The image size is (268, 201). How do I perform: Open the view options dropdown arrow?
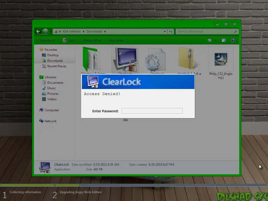click(215, 40)
